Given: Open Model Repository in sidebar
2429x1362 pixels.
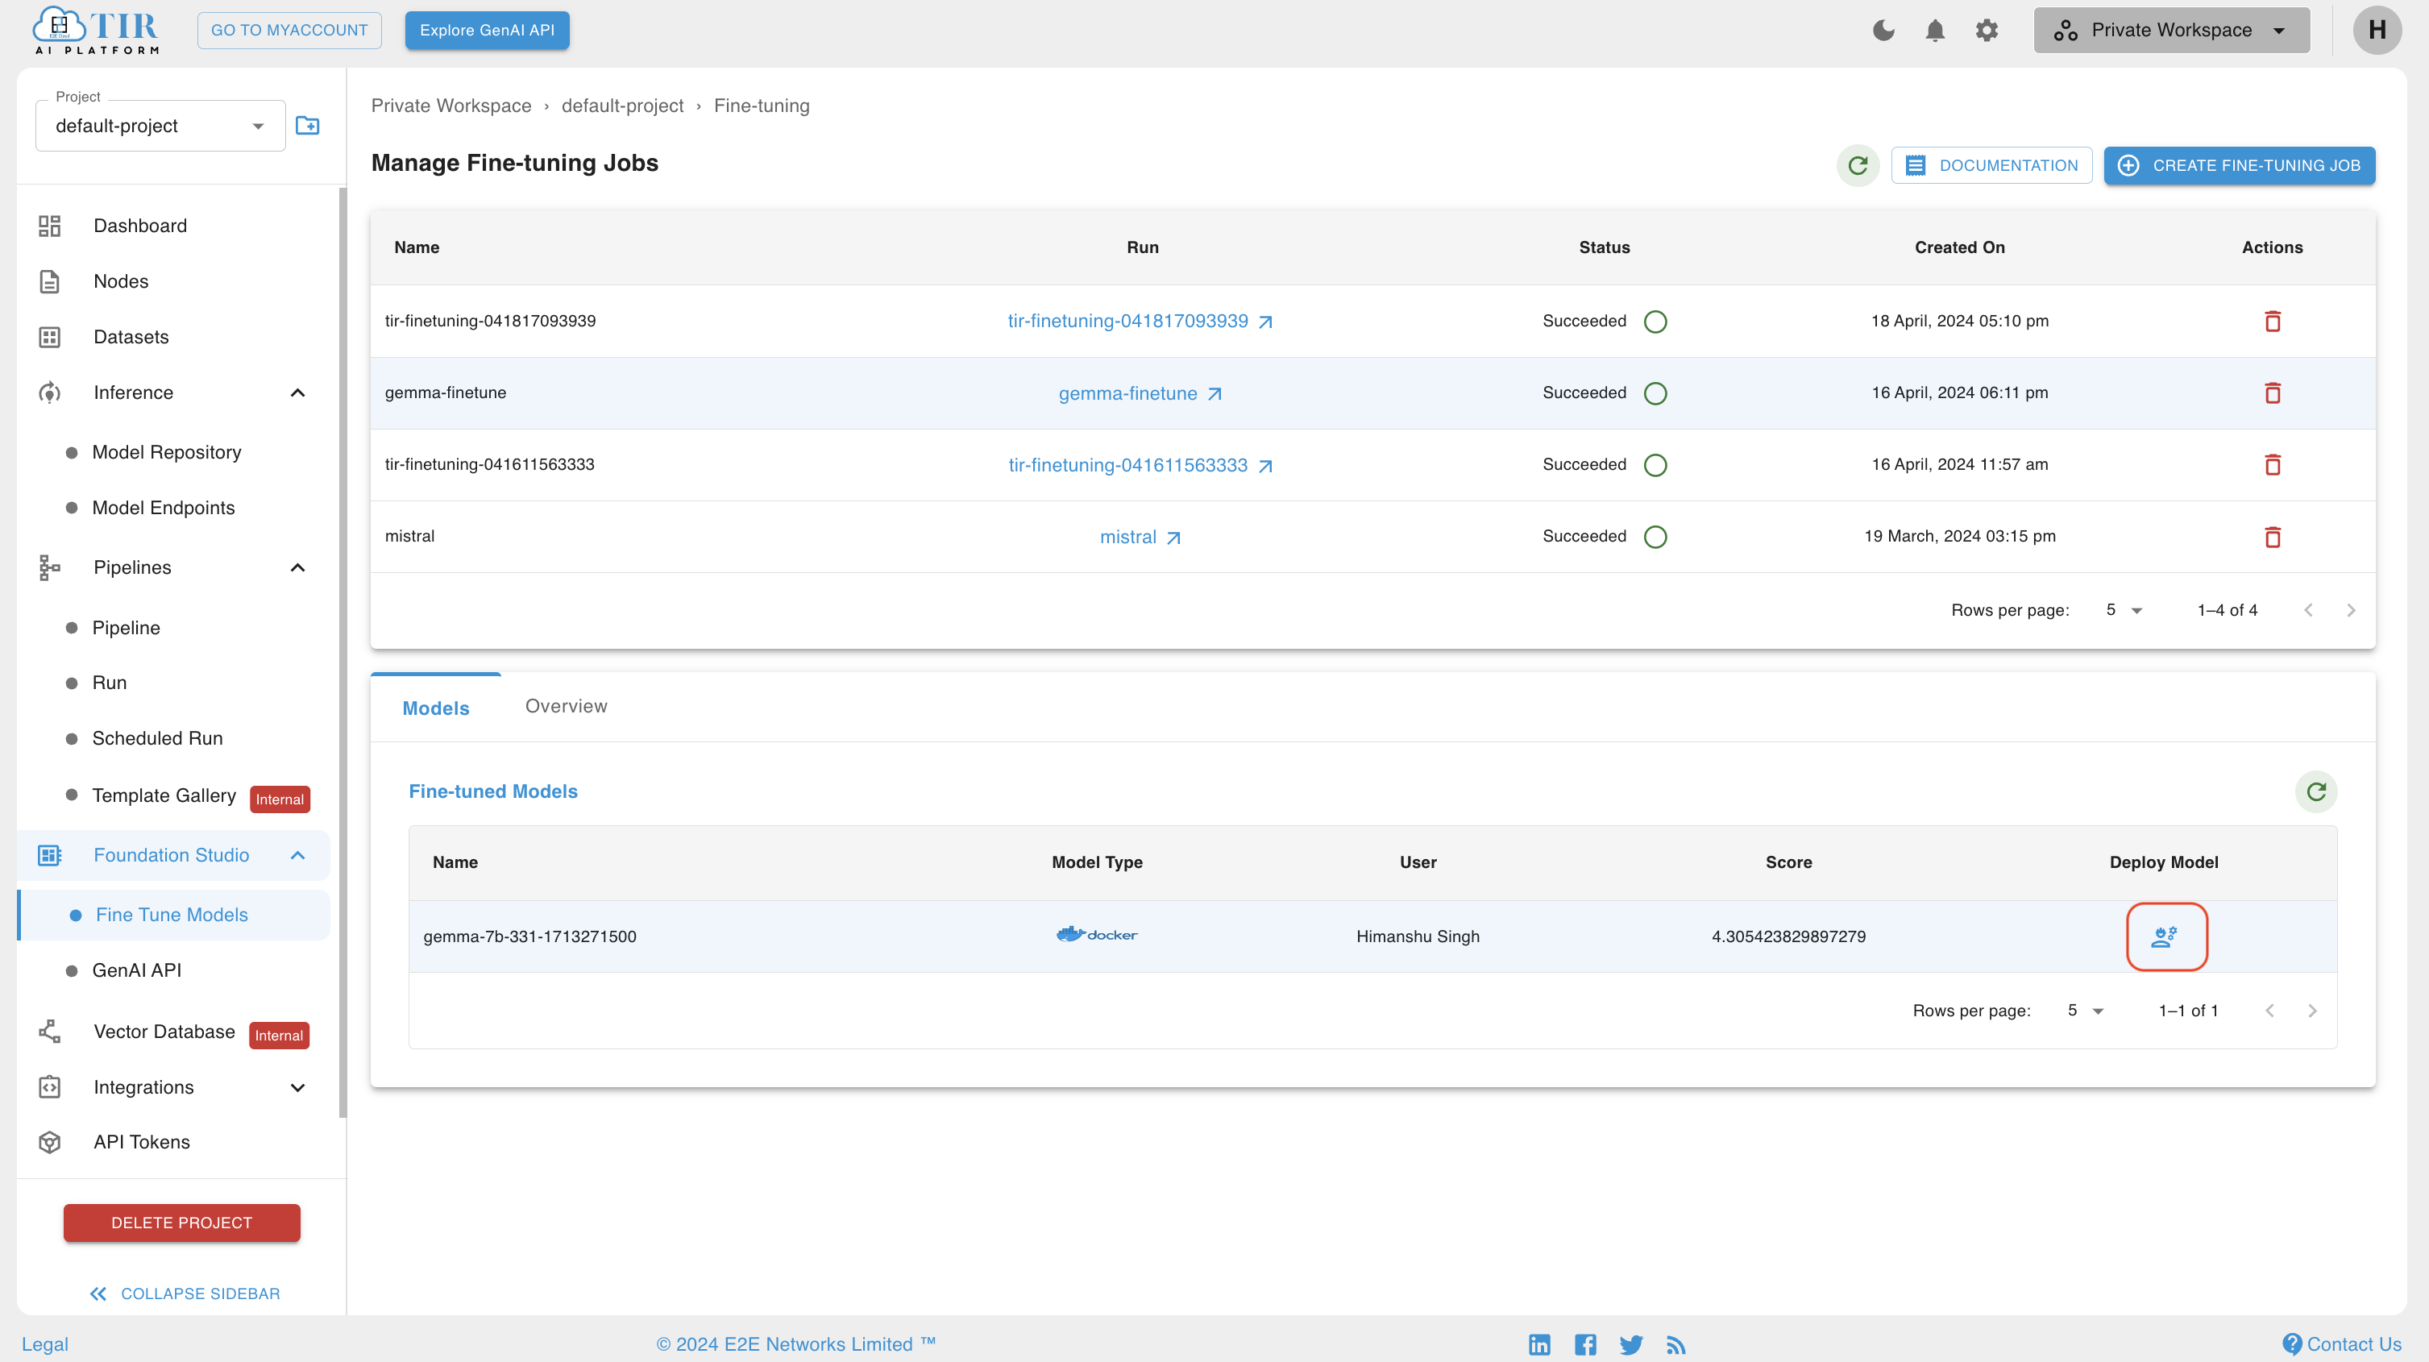Looking at the screenshot, I should (x=167, y=452).
